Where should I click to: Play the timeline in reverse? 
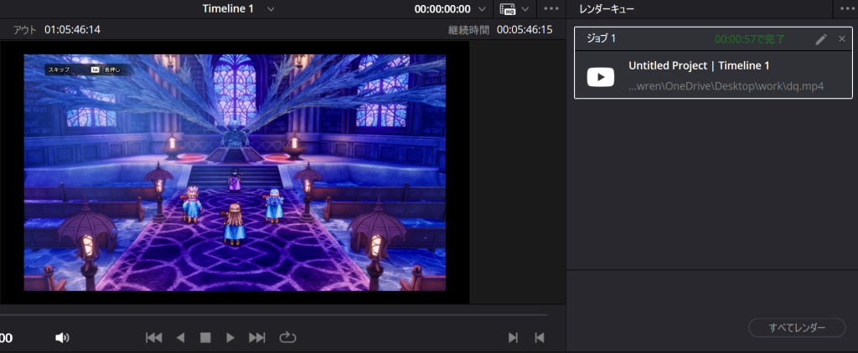[x=180, y=337]
